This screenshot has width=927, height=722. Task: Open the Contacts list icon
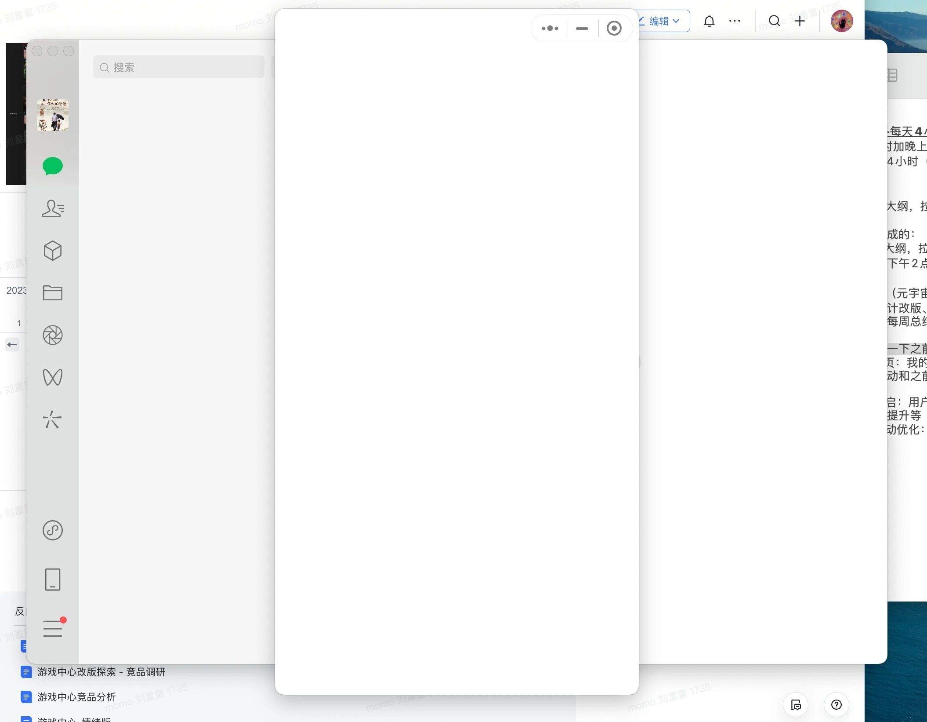coord(52,208)
